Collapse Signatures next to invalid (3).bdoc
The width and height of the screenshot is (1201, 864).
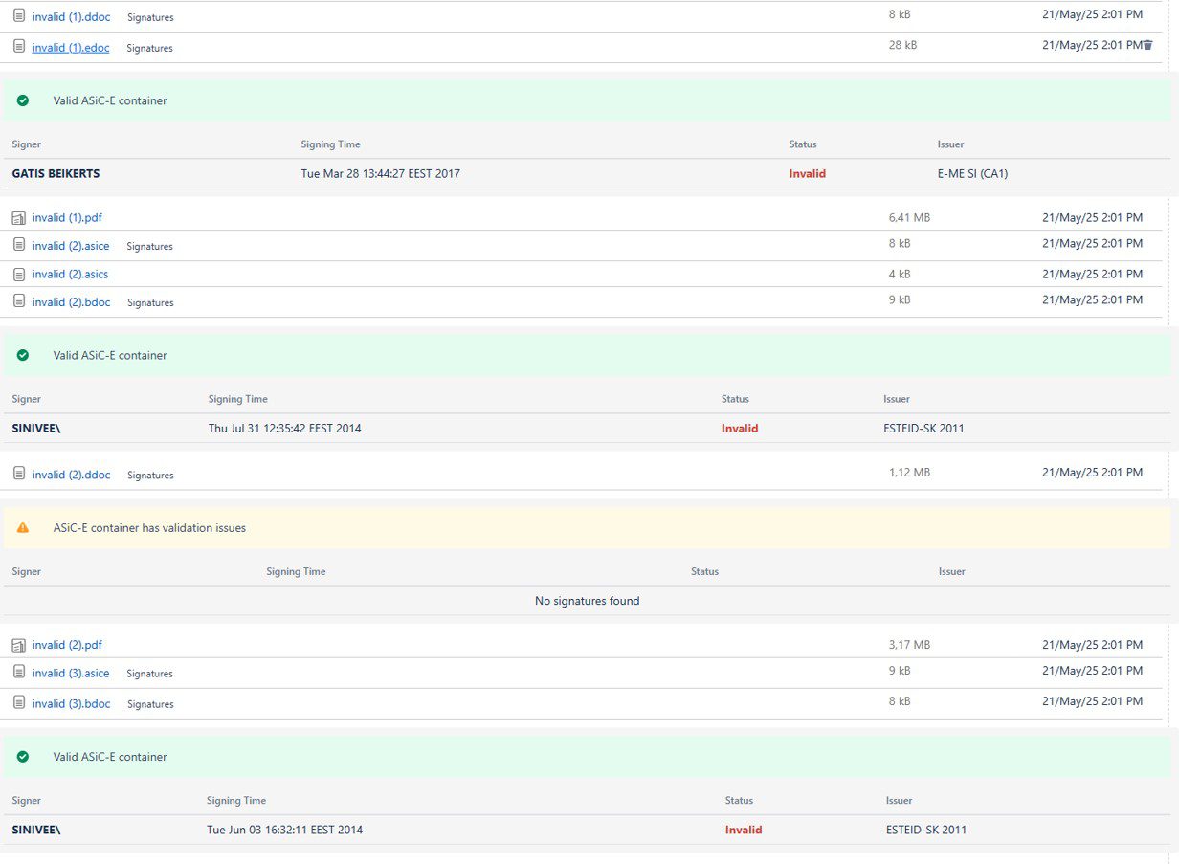(x=150, y=704)
